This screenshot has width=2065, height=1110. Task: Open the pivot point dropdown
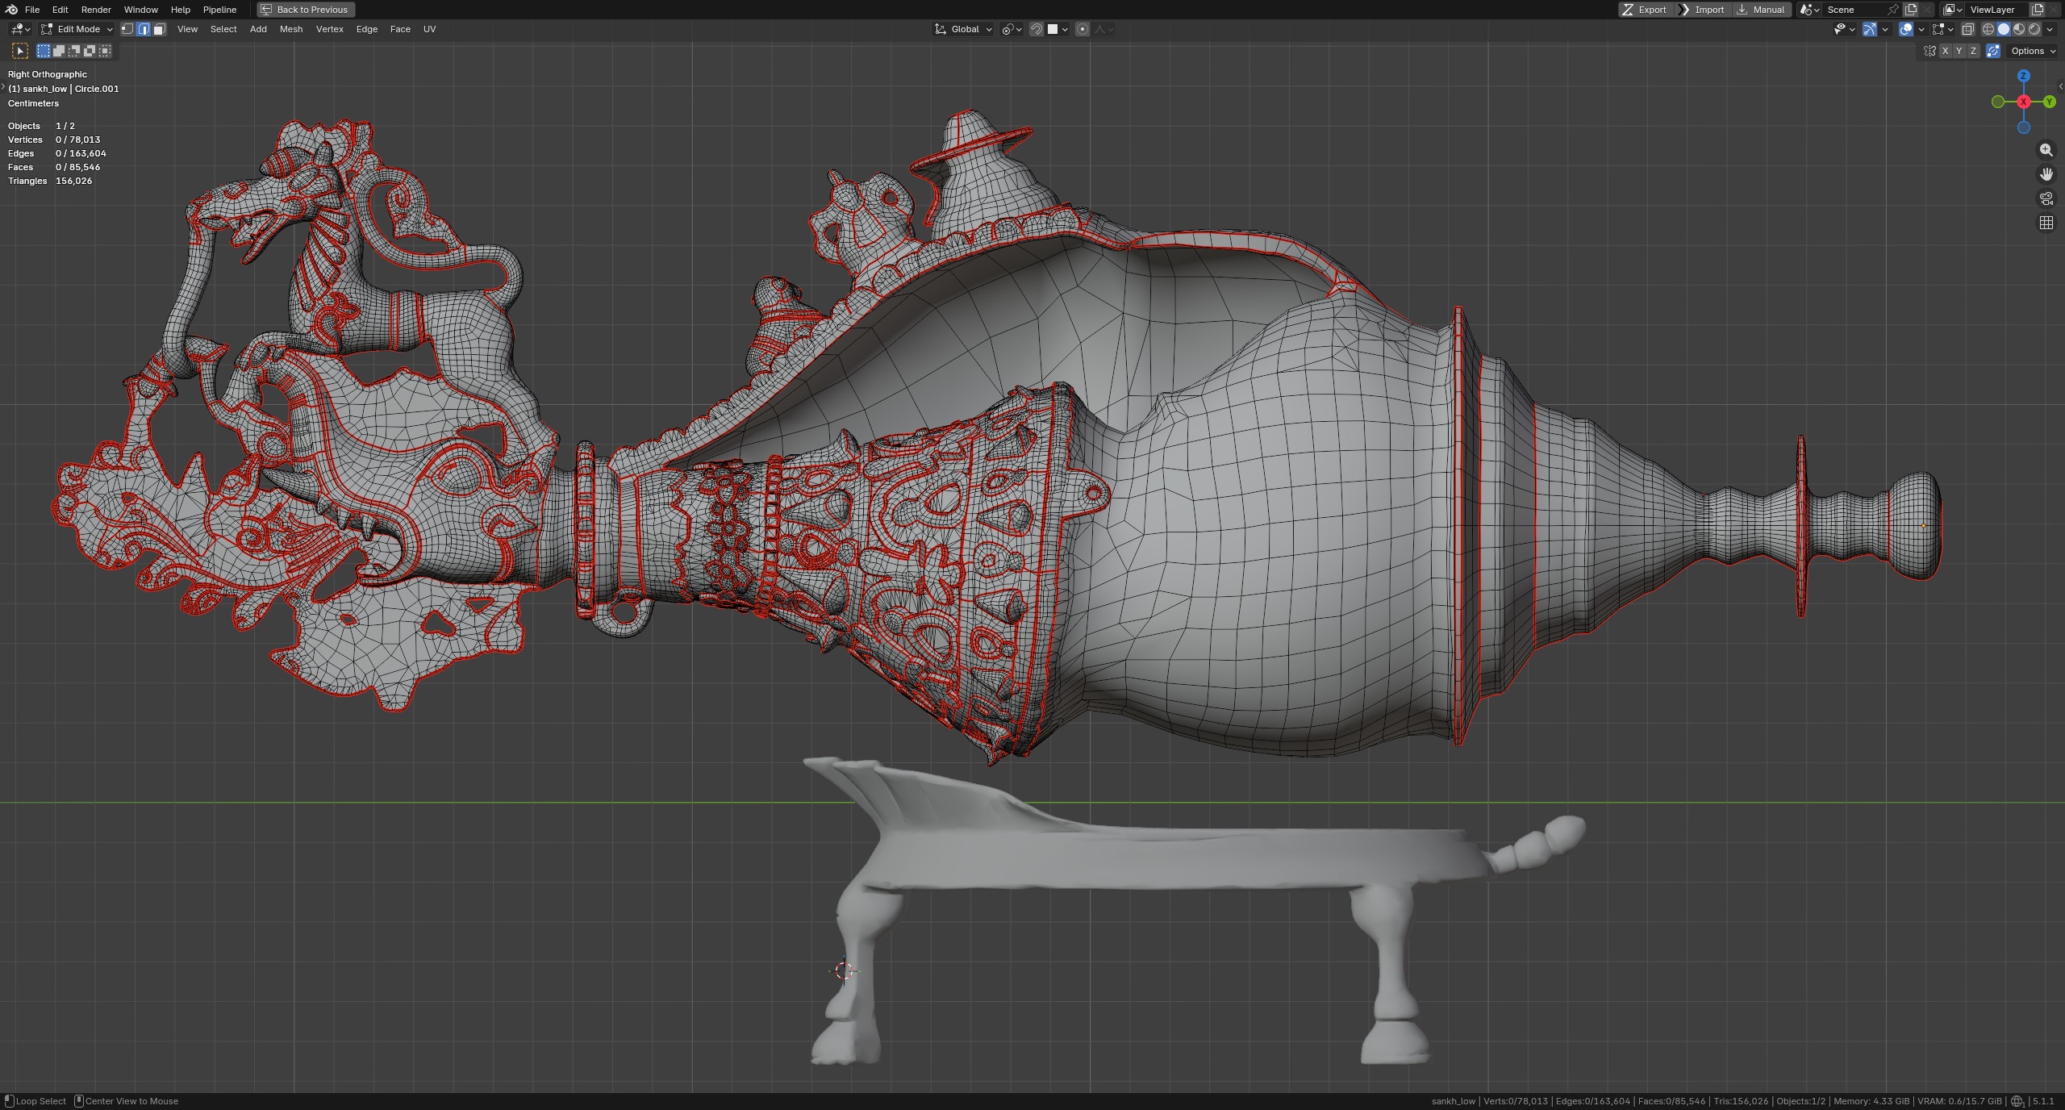1012,29
